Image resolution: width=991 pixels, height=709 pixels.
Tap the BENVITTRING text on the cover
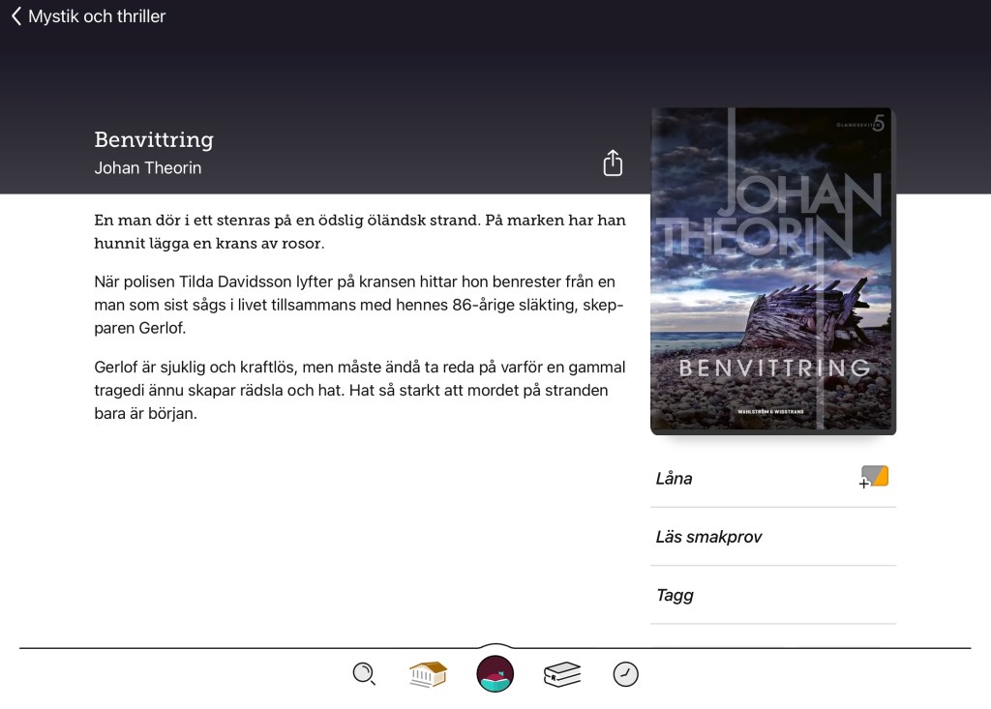coord(774,368)
